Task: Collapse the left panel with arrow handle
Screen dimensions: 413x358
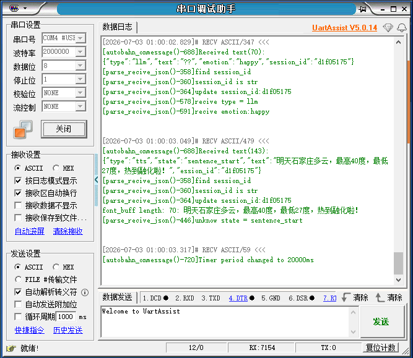Action: click(96, 180)
